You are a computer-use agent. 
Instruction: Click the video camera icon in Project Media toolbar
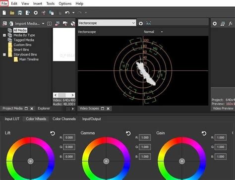click(65, 23)
